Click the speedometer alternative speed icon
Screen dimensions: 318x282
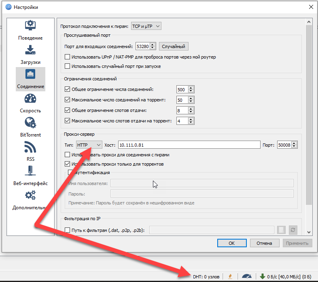247,276
